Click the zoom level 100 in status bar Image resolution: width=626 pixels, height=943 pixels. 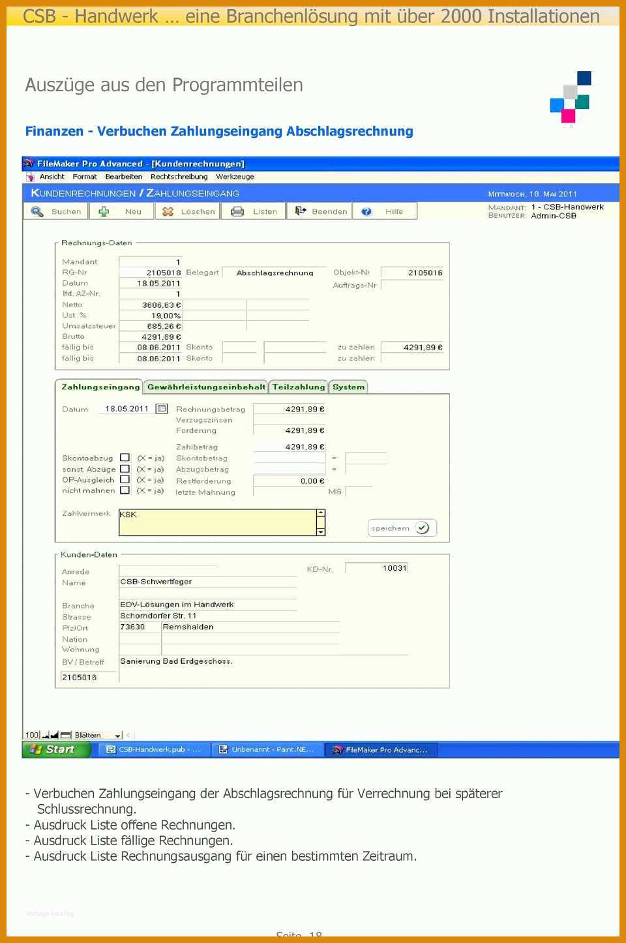click(32, 735)
